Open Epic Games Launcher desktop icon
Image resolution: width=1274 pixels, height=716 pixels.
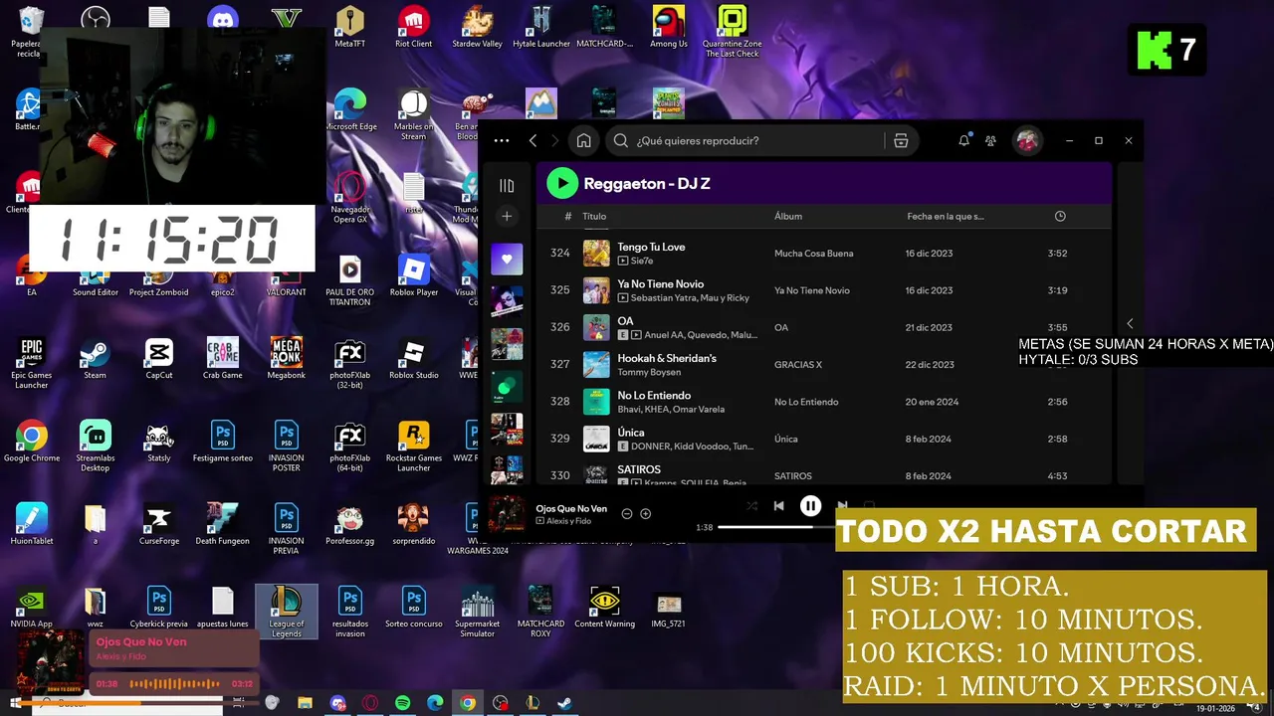click(31, 363)
